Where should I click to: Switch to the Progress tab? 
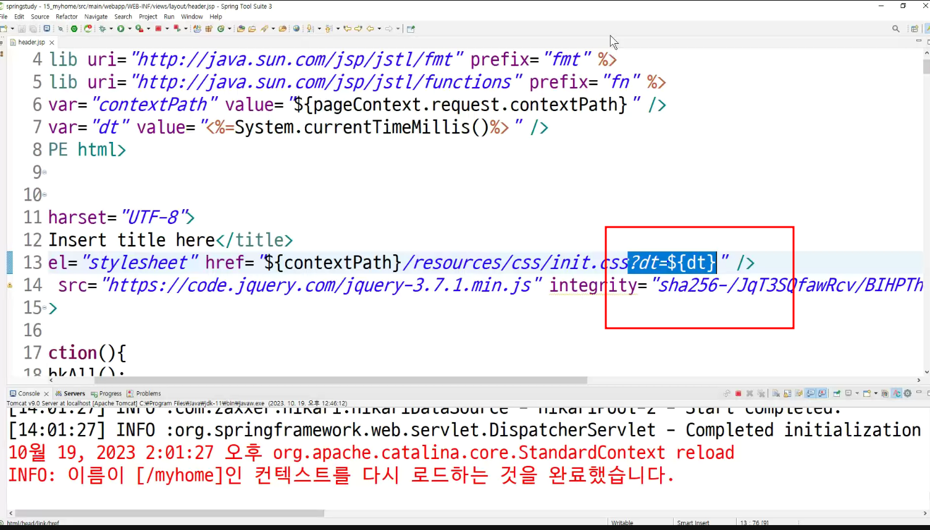pos(106,393)
